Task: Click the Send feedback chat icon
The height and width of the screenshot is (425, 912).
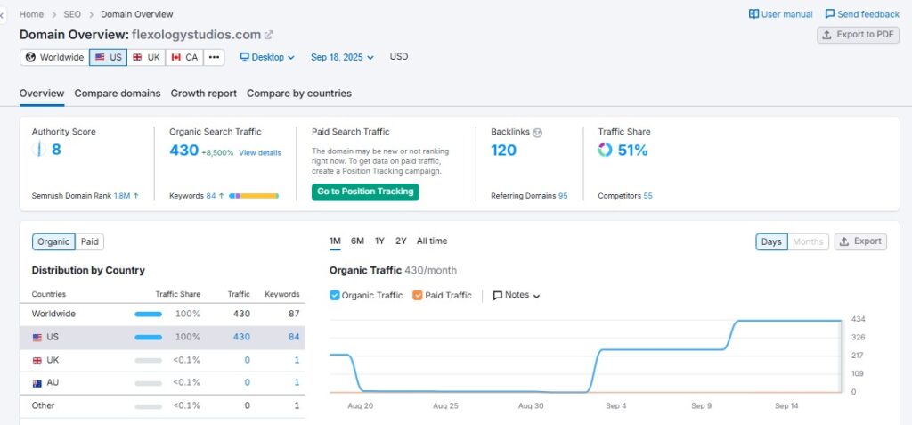Action: click(x=830, y=14)
